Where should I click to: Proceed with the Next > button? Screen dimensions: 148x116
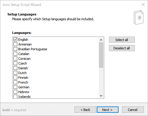[x=108, y=110]
